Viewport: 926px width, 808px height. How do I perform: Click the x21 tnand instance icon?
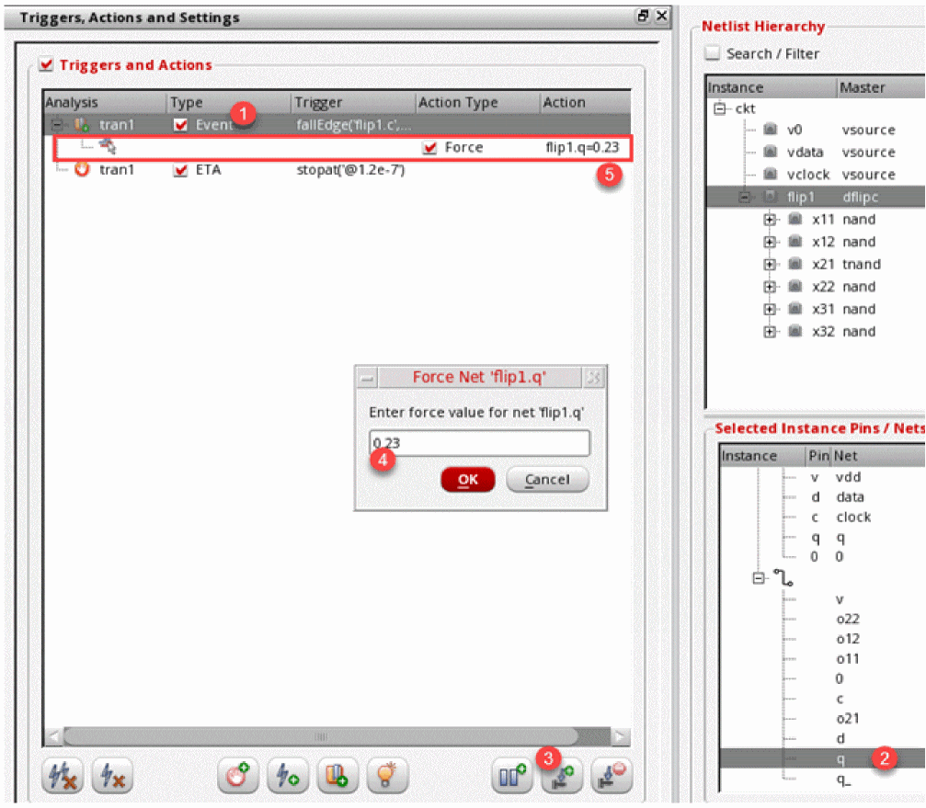point(795,264)
